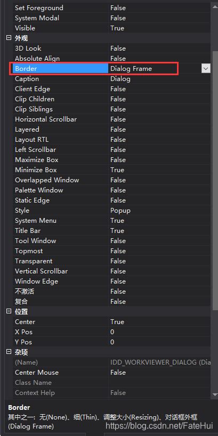Select the 3D Look property row

pyautogui.click(x=111, y=49)
